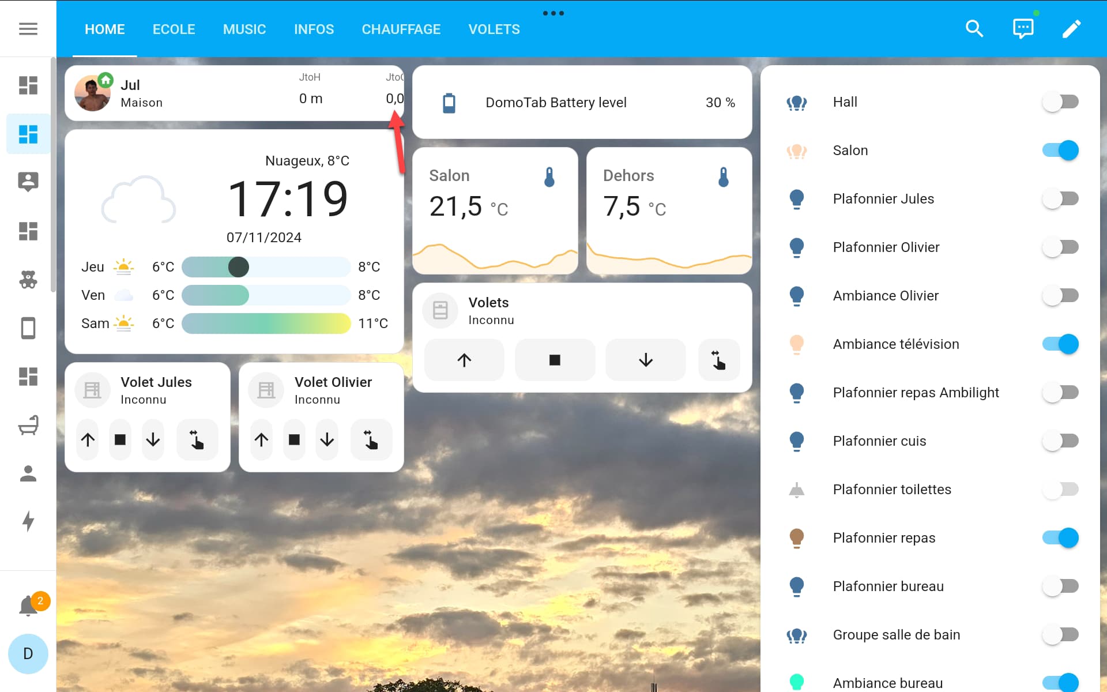Screen dimensions: 1107x692
Task: Open the Energy lightning bolt sidebar item
Action: click(28, 521)
